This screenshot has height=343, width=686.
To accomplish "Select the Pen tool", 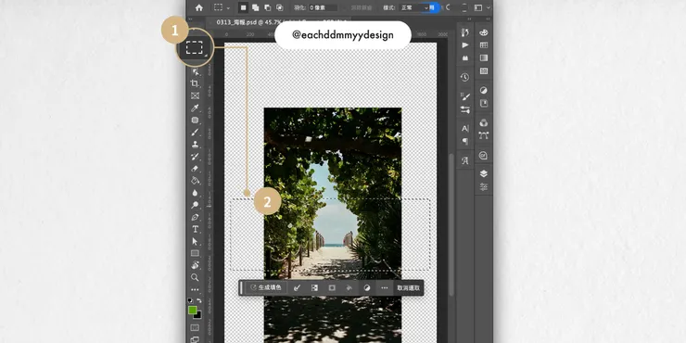I will pyautogui.click(x=195, y=217).
